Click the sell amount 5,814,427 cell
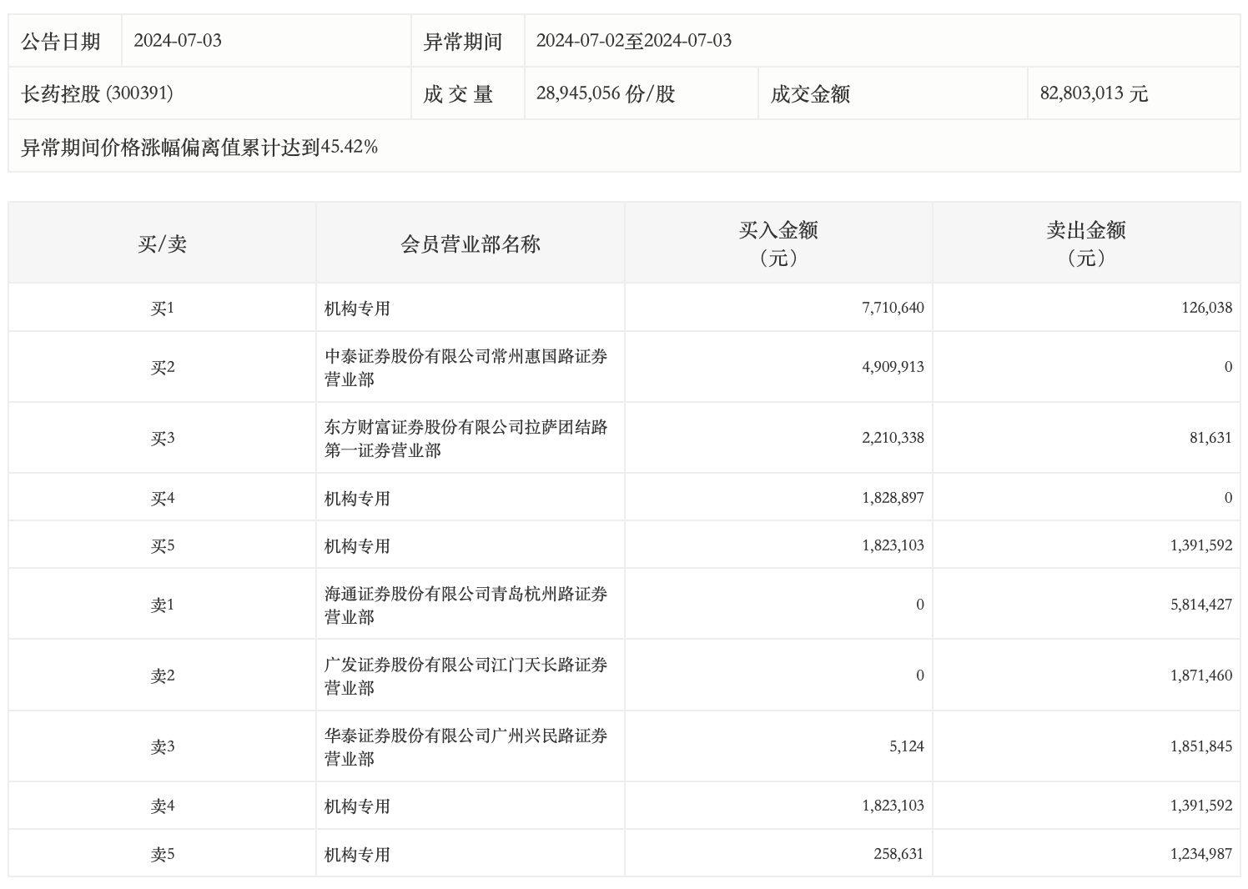Viewport: 1248px width, 889px height. (x=1200, y=605)
